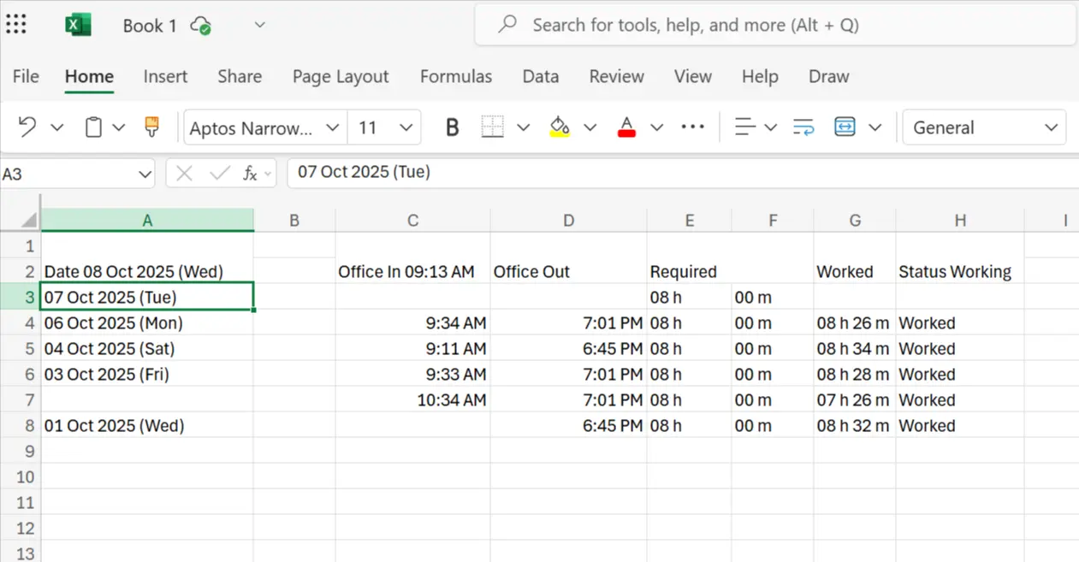The image size is (1079, 562).
Task: Click the Borders grid icon
Action: point(492,127)
